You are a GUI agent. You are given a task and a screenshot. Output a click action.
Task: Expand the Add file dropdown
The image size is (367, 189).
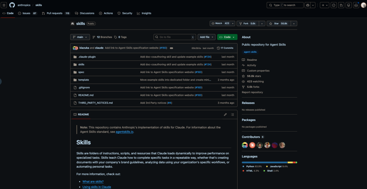coord(207,37)
